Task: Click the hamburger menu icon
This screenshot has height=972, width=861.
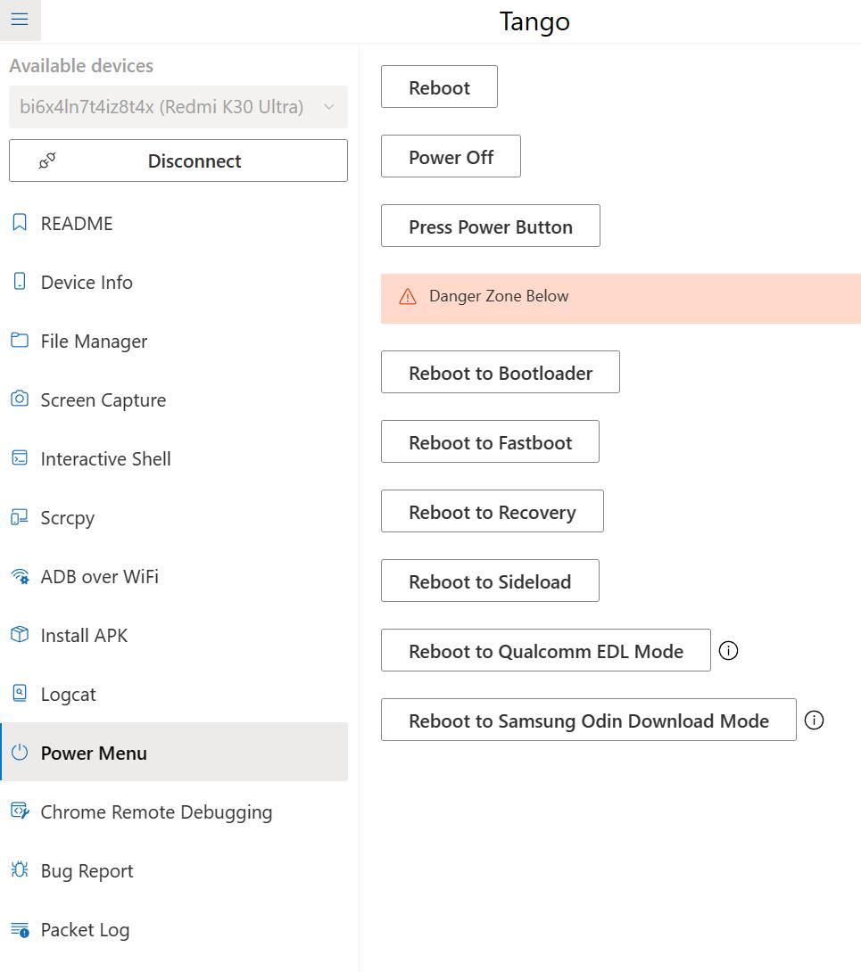Action: (x=20, y=20)
